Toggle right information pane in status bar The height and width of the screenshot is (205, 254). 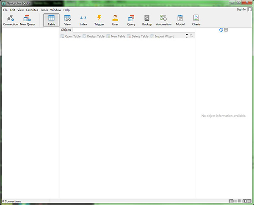point(249,201)
